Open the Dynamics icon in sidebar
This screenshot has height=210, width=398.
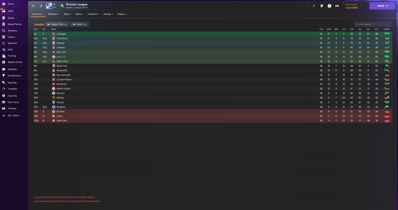tap(3, 31)
